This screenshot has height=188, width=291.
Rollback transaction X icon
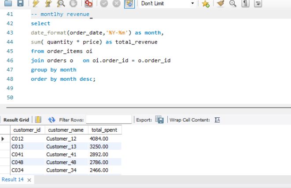[116, 3]
